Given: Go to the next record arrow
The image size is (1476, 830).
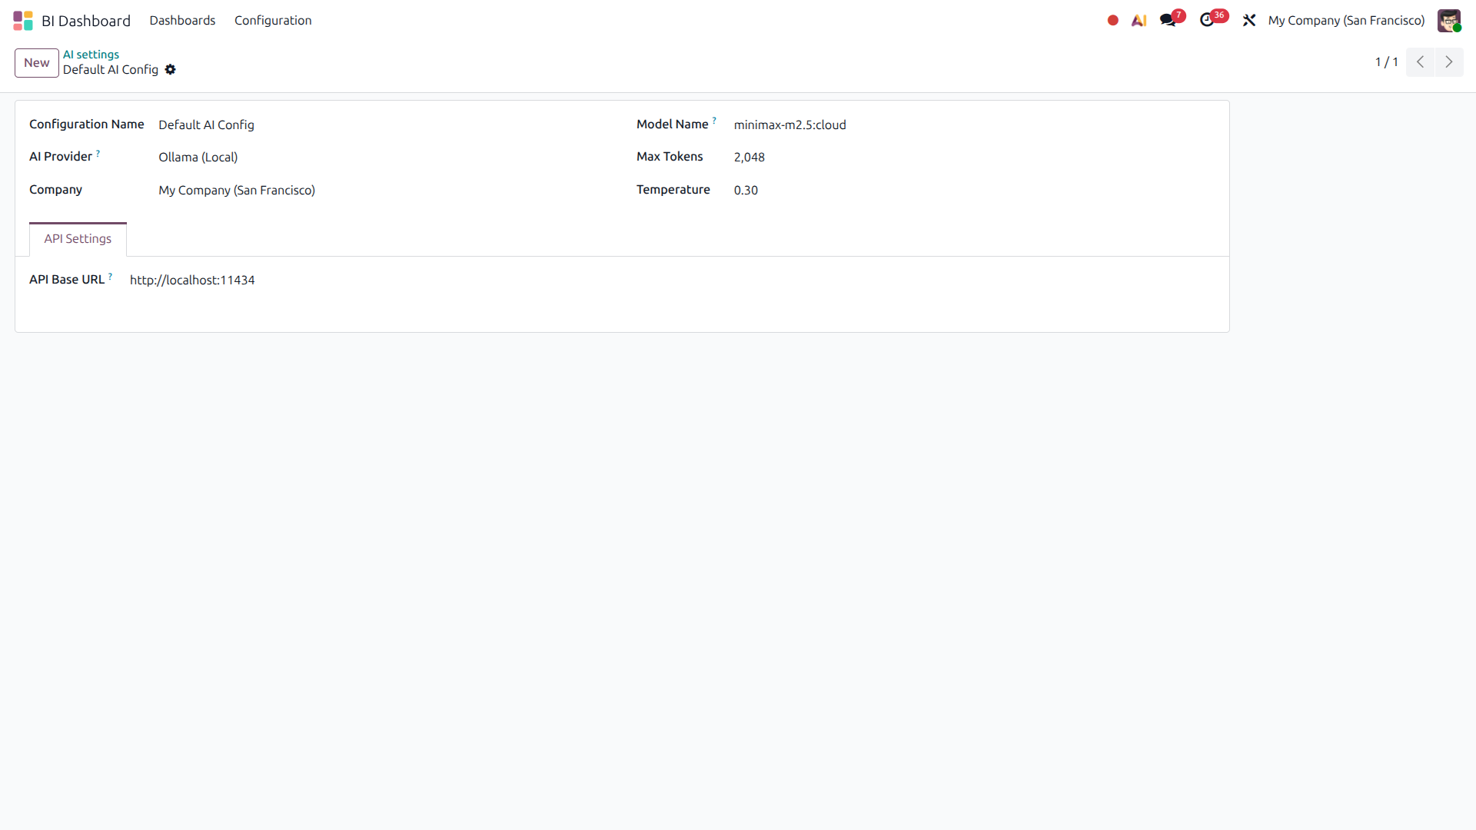Looking at the screenshot, I should point(1449,62).
